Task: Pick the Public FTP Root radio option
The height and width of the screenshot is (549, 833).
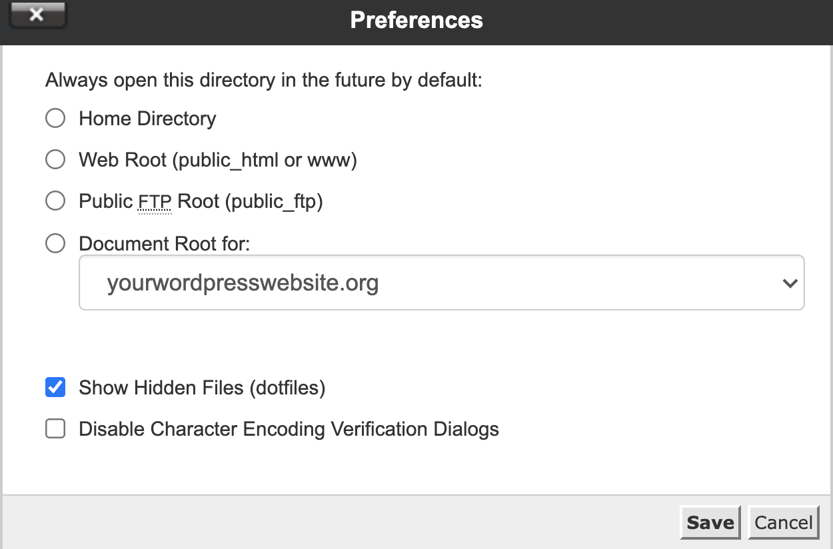Action: (x=55, y=201)
